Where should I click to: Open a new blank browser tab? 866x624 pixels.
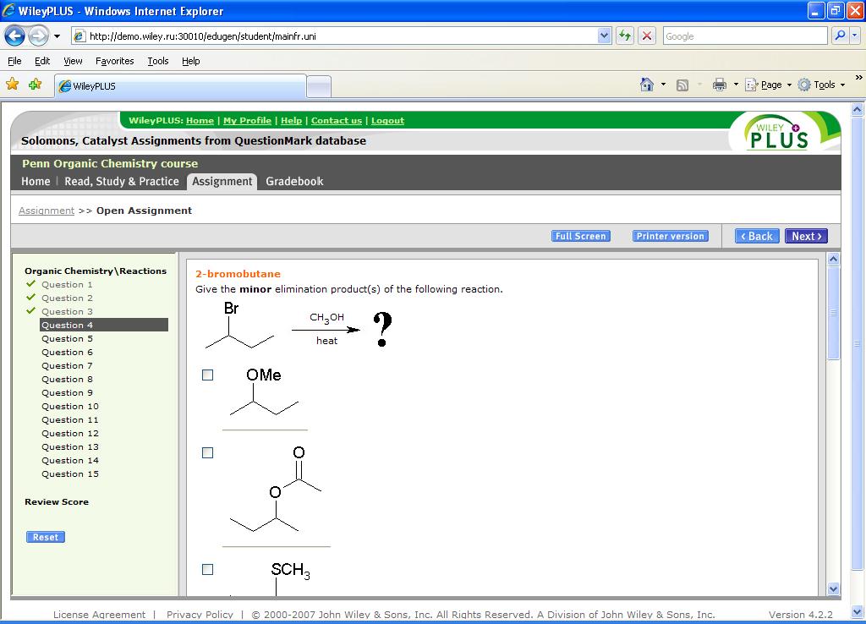click(x=319, y=87)
